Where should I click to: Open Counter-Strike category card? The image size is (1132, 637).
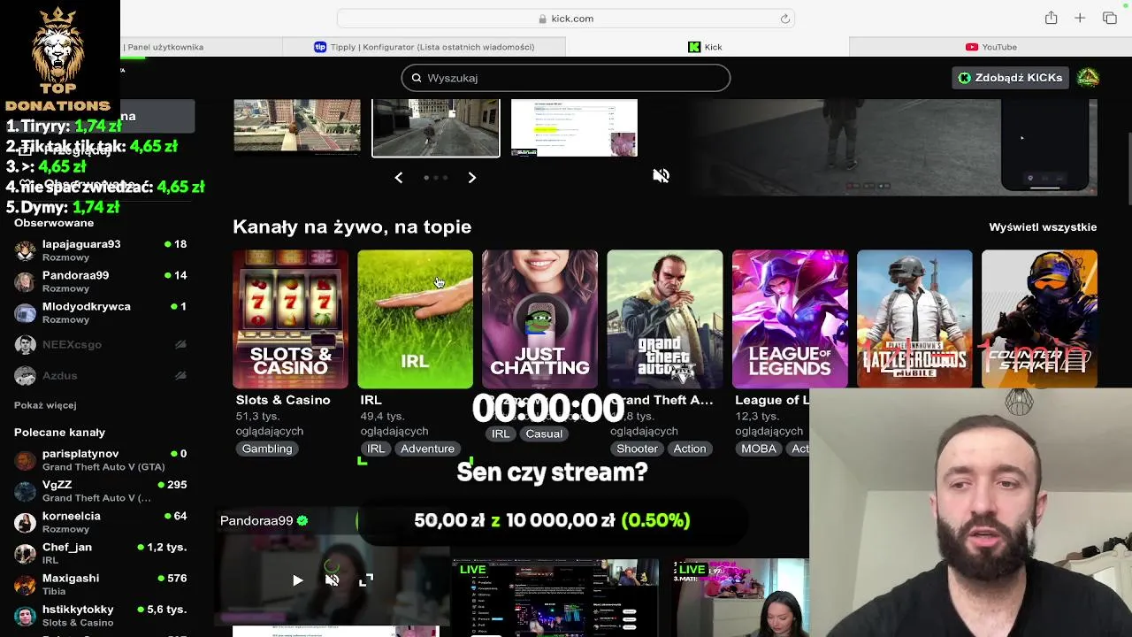1039,319
